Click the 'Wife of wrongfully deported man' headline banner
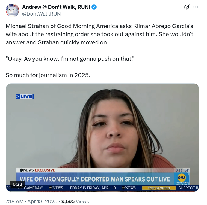 click(95, 179)
